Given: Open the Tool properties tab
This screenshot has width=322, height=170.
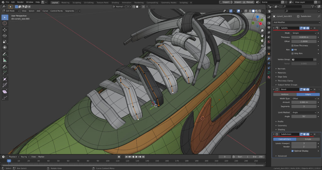Looking at the screenshot, I should pos(269,17).
